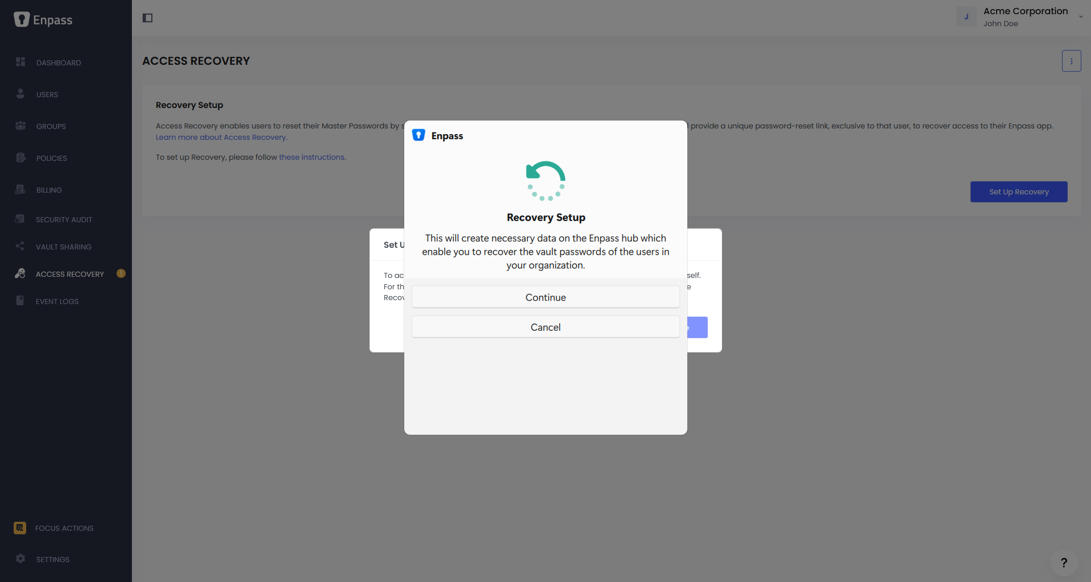Open the three-dot more options menu
The height and width of the screenshot is (582, 1091).
coord(1071,61)
